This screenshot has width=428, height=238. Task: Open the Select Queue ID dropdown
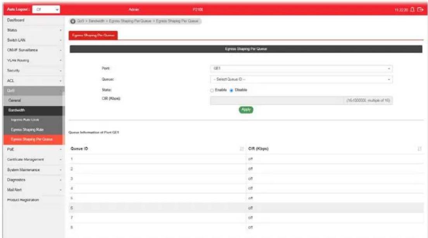tap(301, 79)
